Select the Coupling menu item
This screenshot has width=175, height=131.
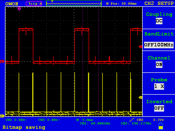click(159, 14)
